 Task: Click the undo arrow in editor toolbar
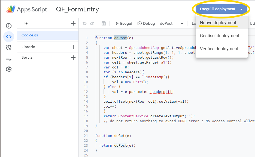pyautogui.click(x=84, y=24)
